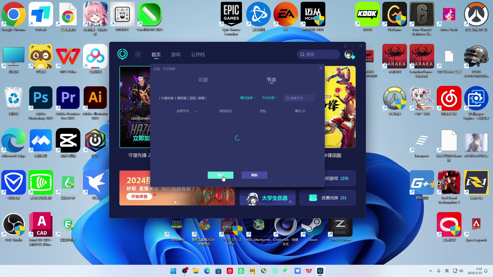The height and width of the screenshot is (277, 493).
Task: Click the volume icon in system tray
Action: (461, 271)
